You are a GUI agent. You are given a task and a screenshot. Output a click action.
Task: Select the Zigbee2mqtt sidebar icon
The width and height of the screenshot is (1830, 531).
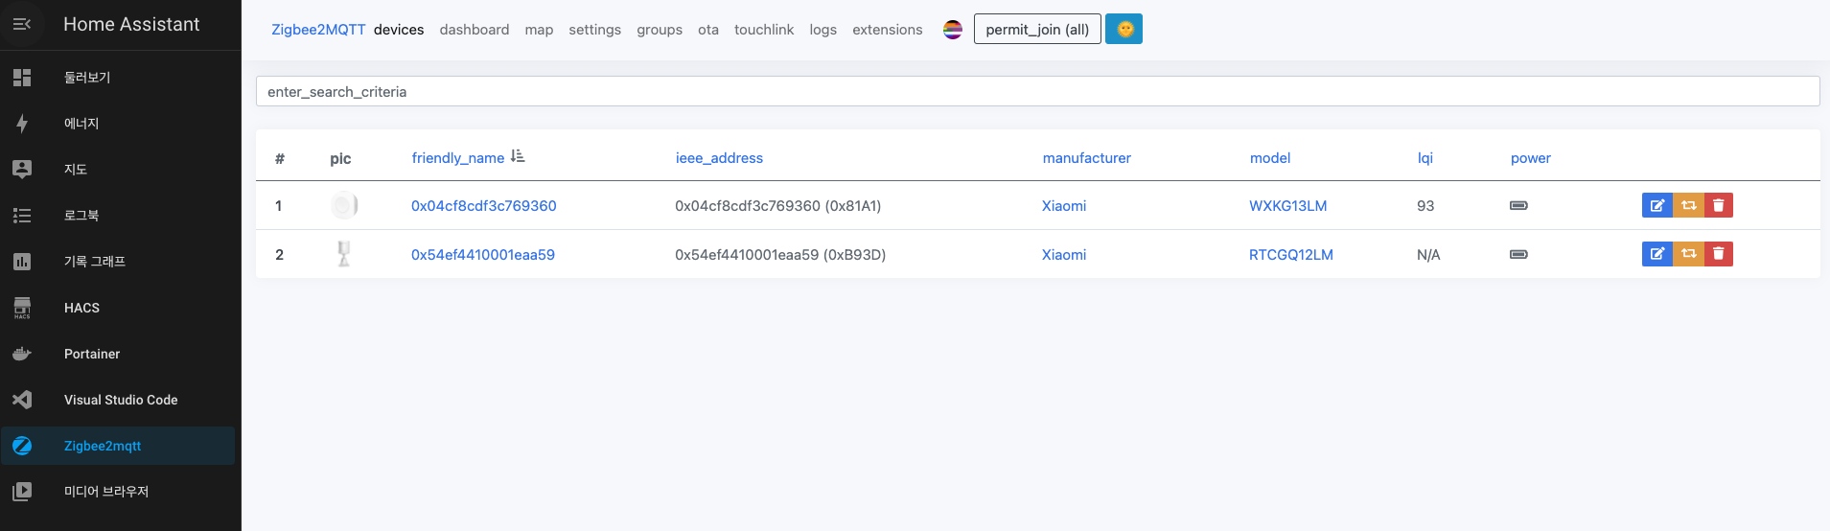click(x=22, y=446)
